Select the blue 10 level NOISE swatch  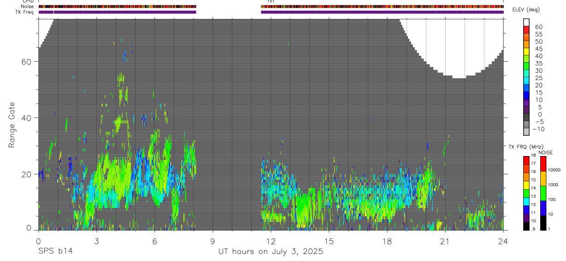click(543, 208)
